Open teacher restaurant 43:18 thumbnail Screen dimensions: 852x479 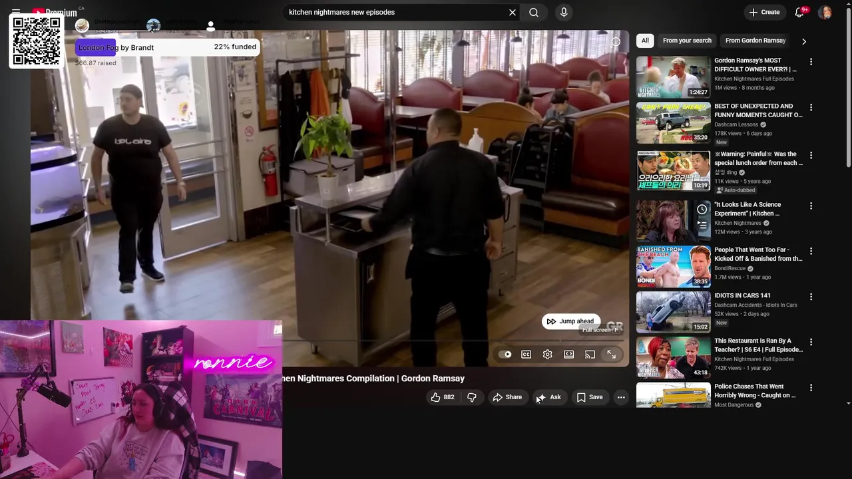[x=673, y=357]
